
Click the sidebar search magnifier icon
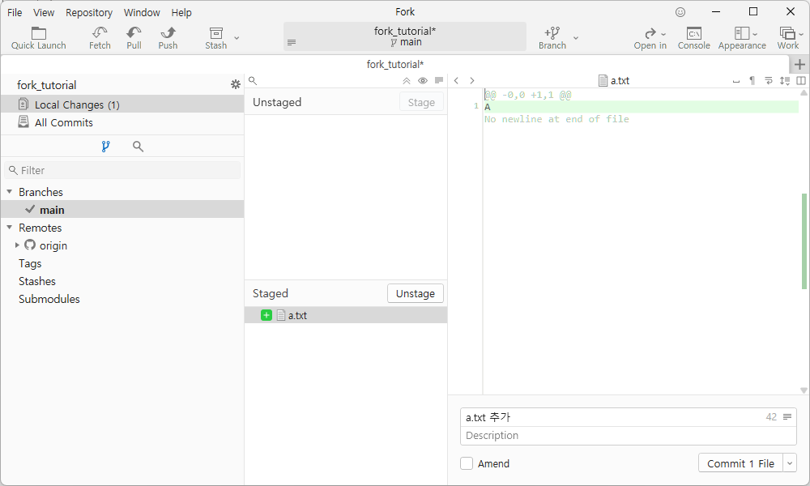point(138,147)
